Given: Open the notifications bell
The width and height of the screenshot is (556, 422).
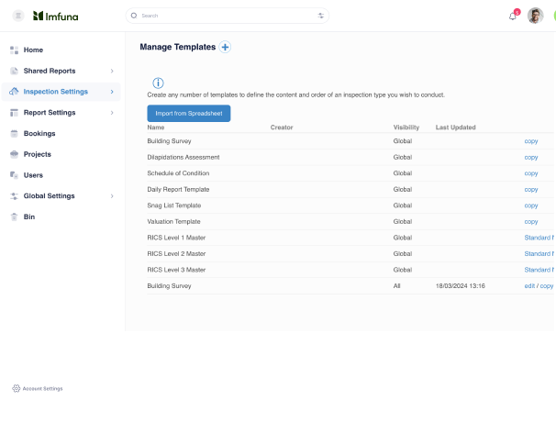Looking at the screenshot, I should pos(512,17).
